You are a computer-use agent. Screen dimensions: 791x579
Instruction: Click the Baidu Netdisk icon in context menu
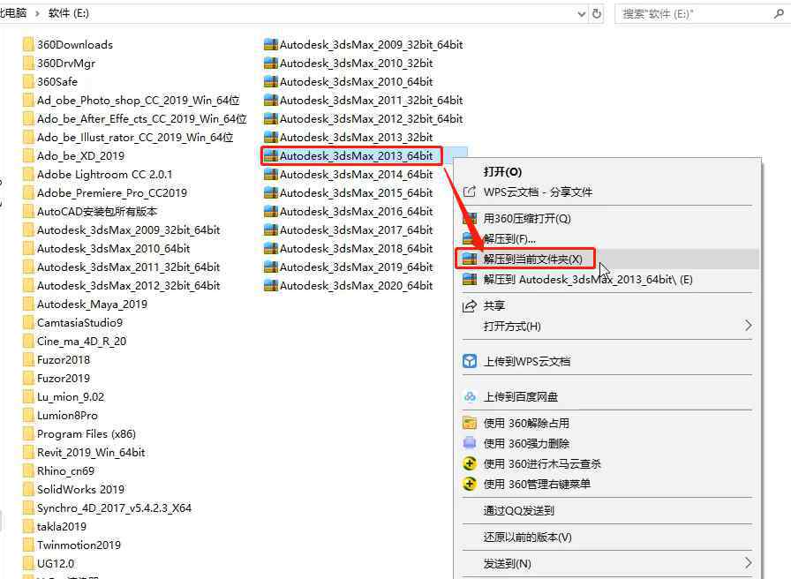470,397
